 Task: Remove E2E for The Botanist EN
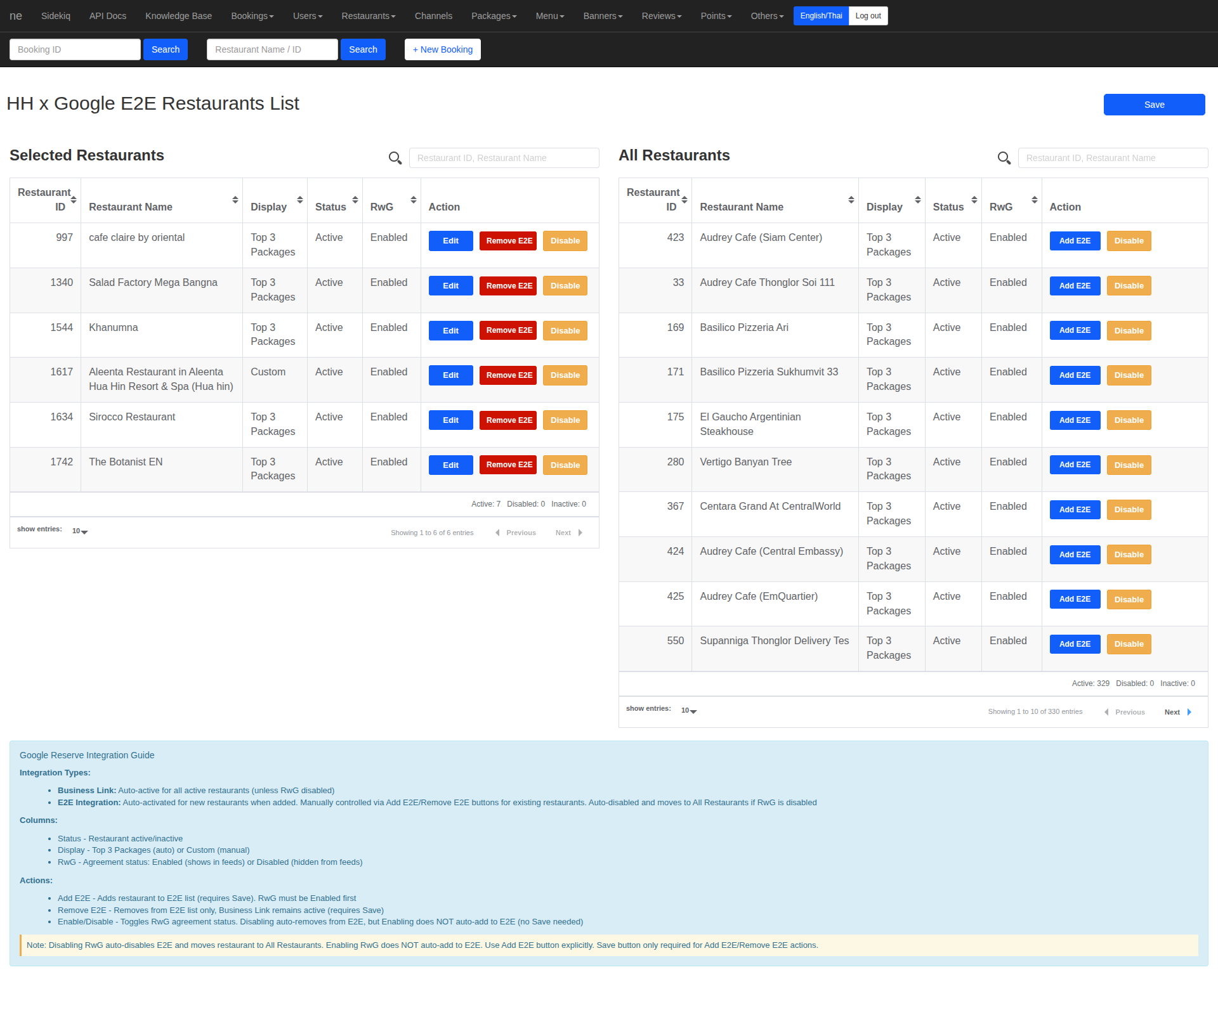tap(508, 465)
